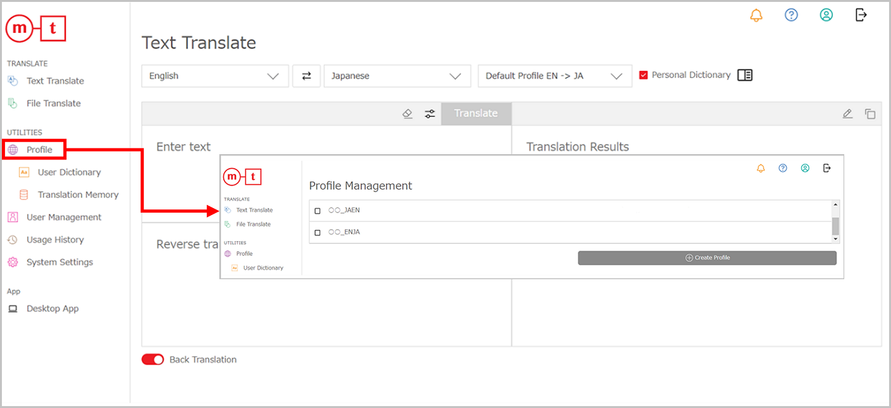Copy translation results with copy icon
This screenshot has width=891, height=408.
[x=870, y=114]
